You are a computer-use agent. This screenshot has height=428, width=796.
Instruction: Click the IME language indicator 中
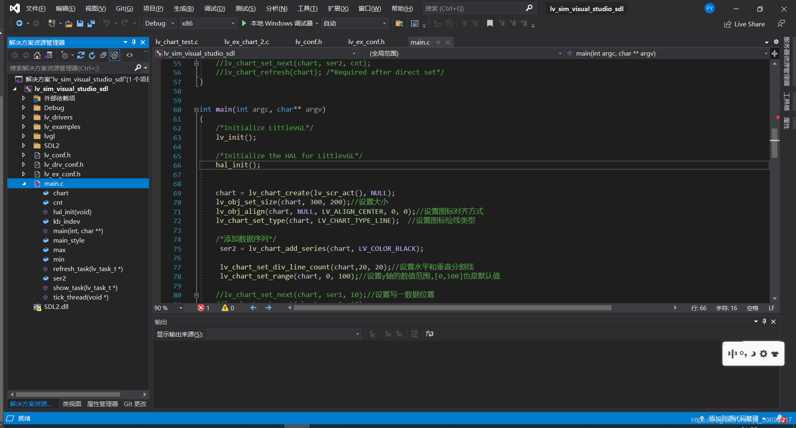[732, 354]
